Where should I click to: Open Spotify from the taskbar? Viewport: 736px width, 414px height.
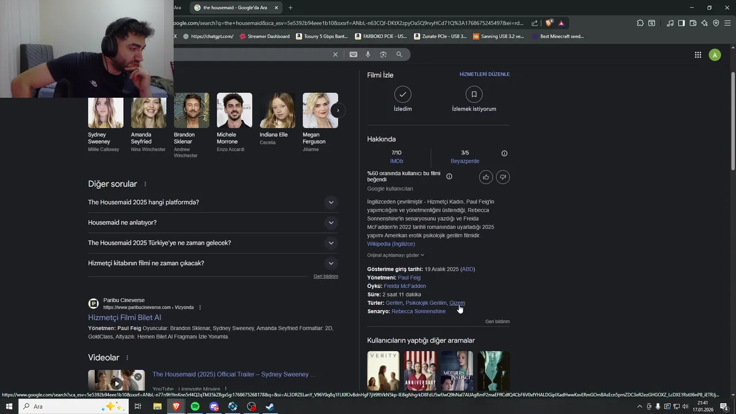click(x=195, y=407)
